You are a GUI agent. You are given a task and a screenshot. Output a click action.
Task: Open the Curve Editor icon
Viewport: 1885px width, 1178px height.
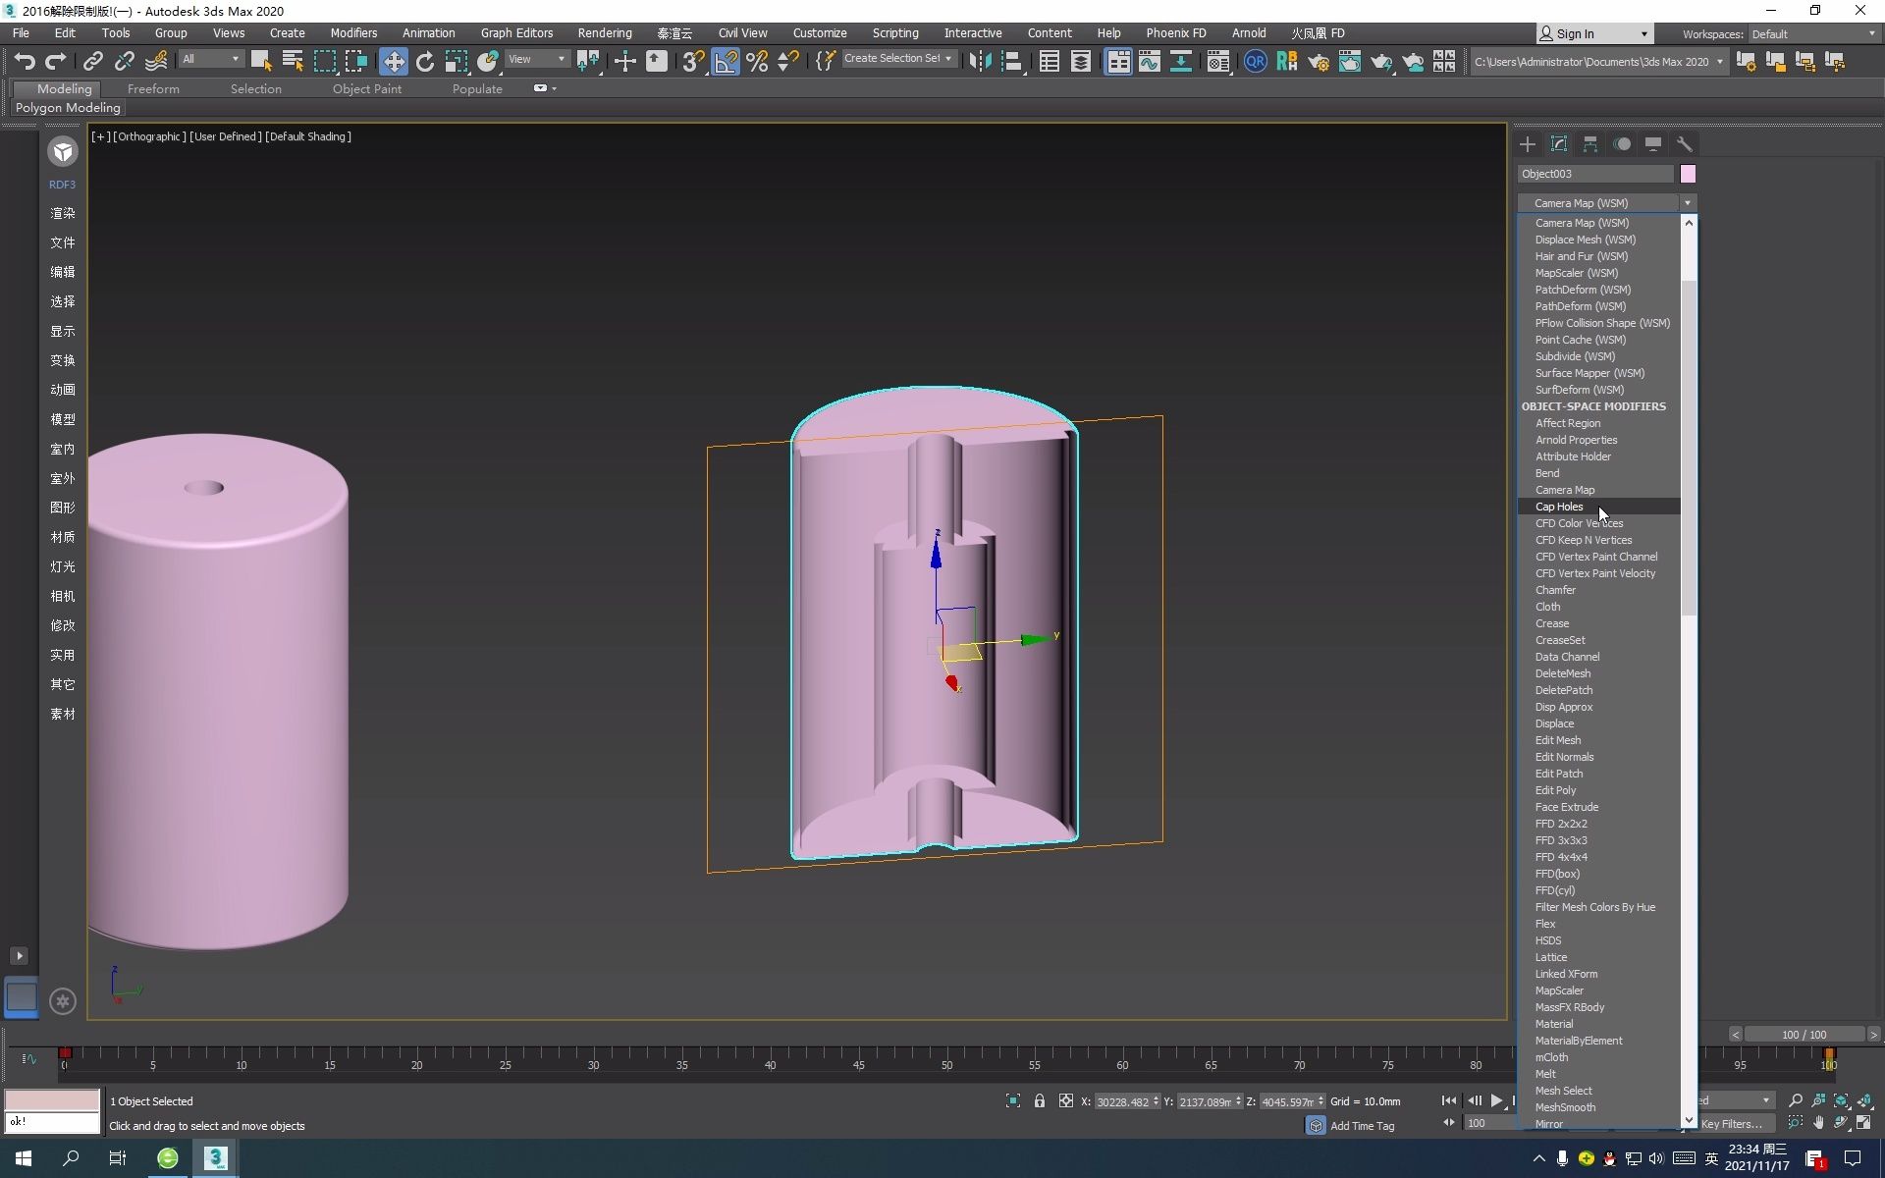coord(1149,62)
